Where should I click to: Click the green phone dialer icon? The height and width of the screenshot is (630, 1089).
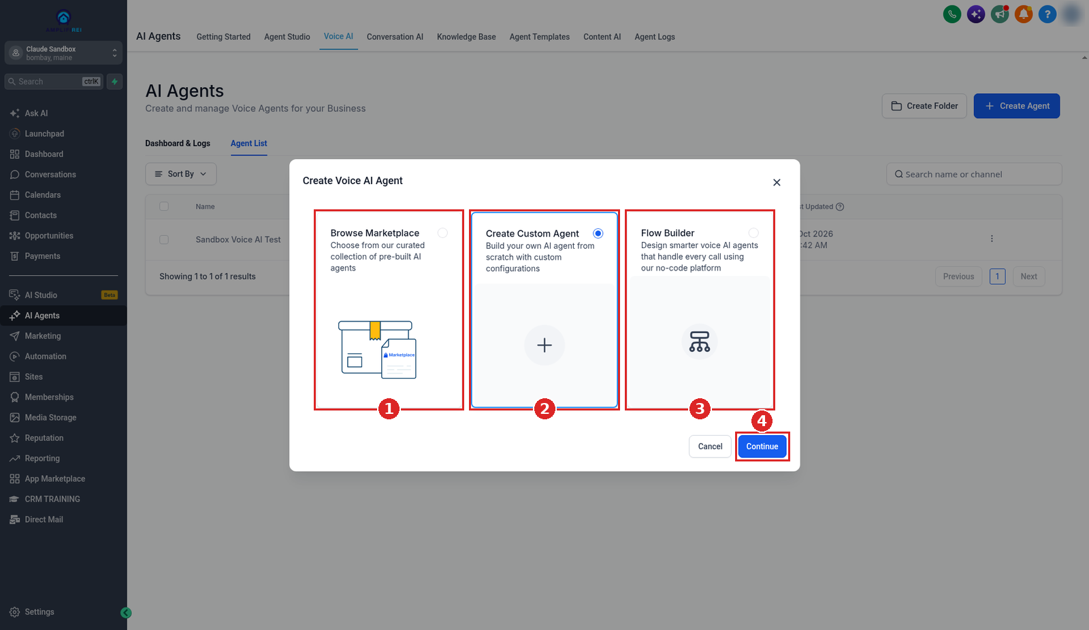point(952,14)
